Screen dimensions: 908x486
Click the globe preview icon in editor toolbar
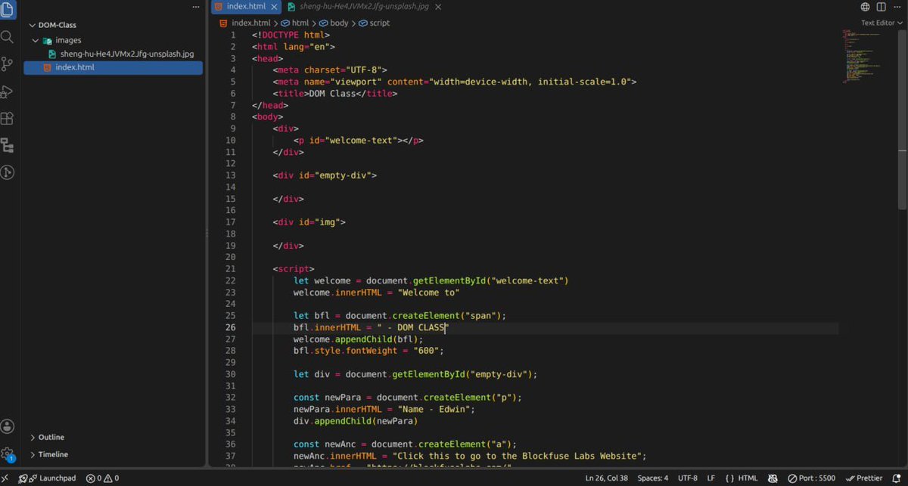tap(865, 7)
